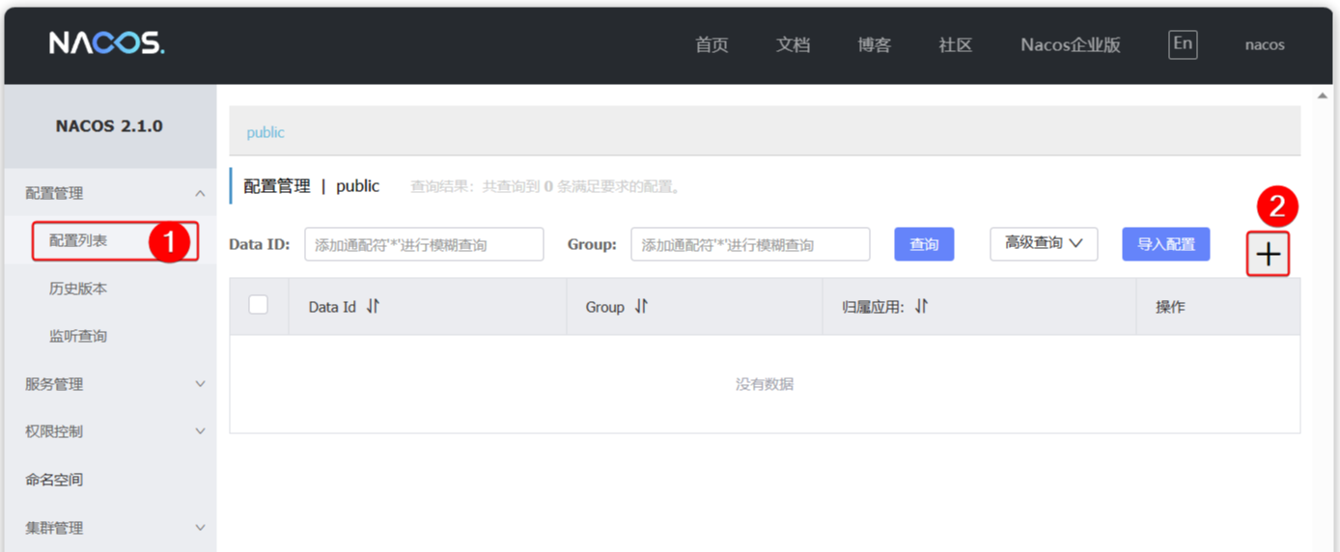Open 监听查询 in the sidebar
Viewport: 1340px width, 552px height.
[x=78, y=336]
